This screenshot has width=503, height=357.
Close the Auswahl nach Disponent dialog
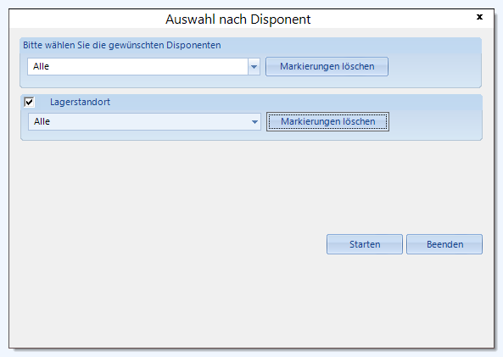tap(479, 17)
